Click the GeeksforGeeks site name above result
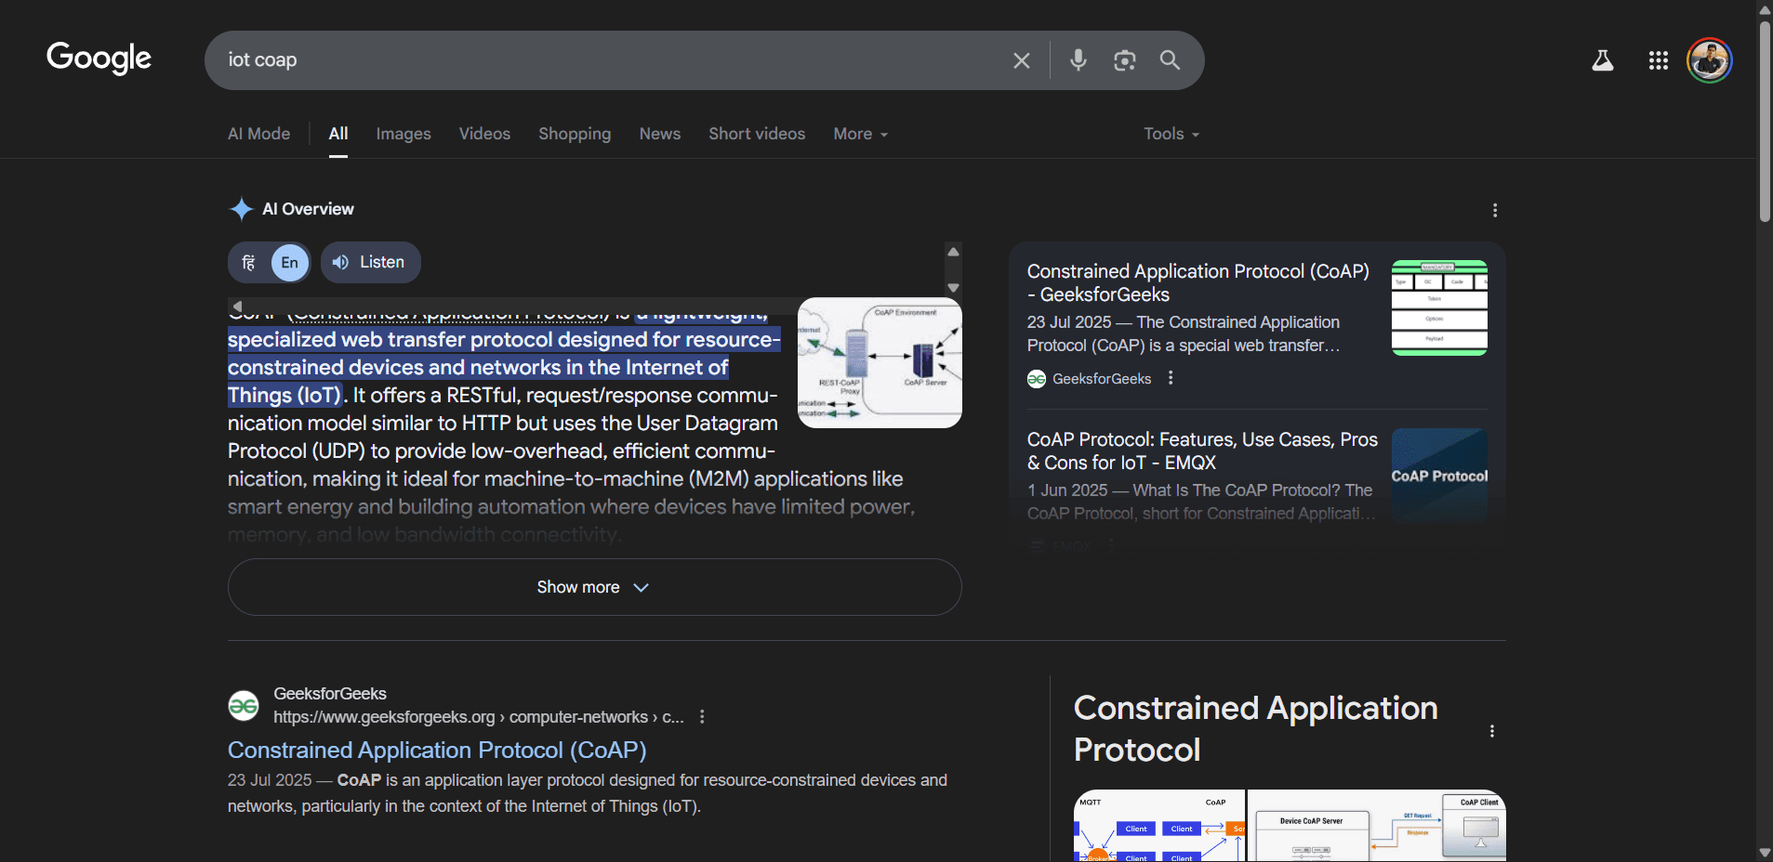Image resolution: width=1773 pixels, height=862 pixels. pos(330,694)
